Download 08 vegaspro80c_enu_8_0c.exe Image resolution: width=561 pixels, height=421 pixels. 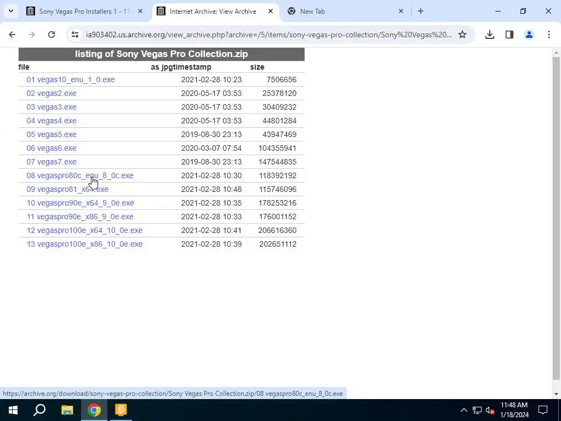(x=80, y=175)
